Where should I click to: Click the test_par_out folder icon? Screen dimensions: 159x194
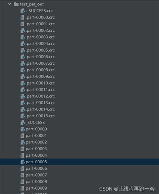pos(16,4)
